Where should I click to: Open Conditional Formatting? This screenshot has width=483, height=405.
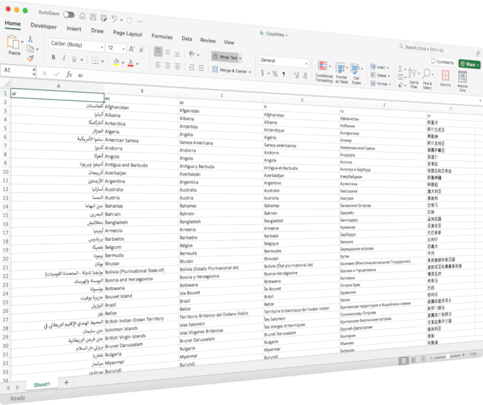(324, 71)
